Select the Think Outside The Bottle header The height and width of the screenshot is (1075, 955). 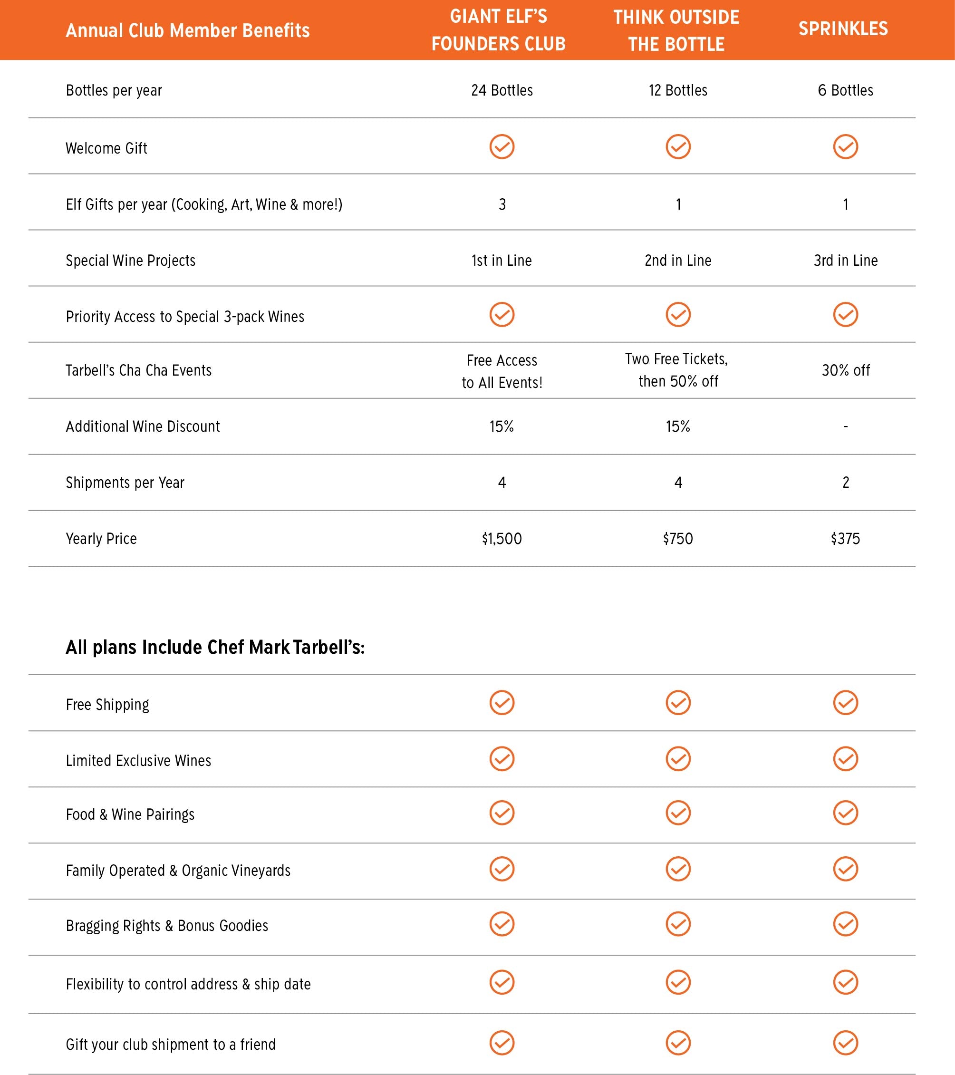(676, 30)
